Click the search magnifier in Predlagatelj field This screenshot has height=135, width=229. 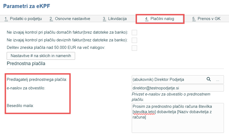point(209,79)
